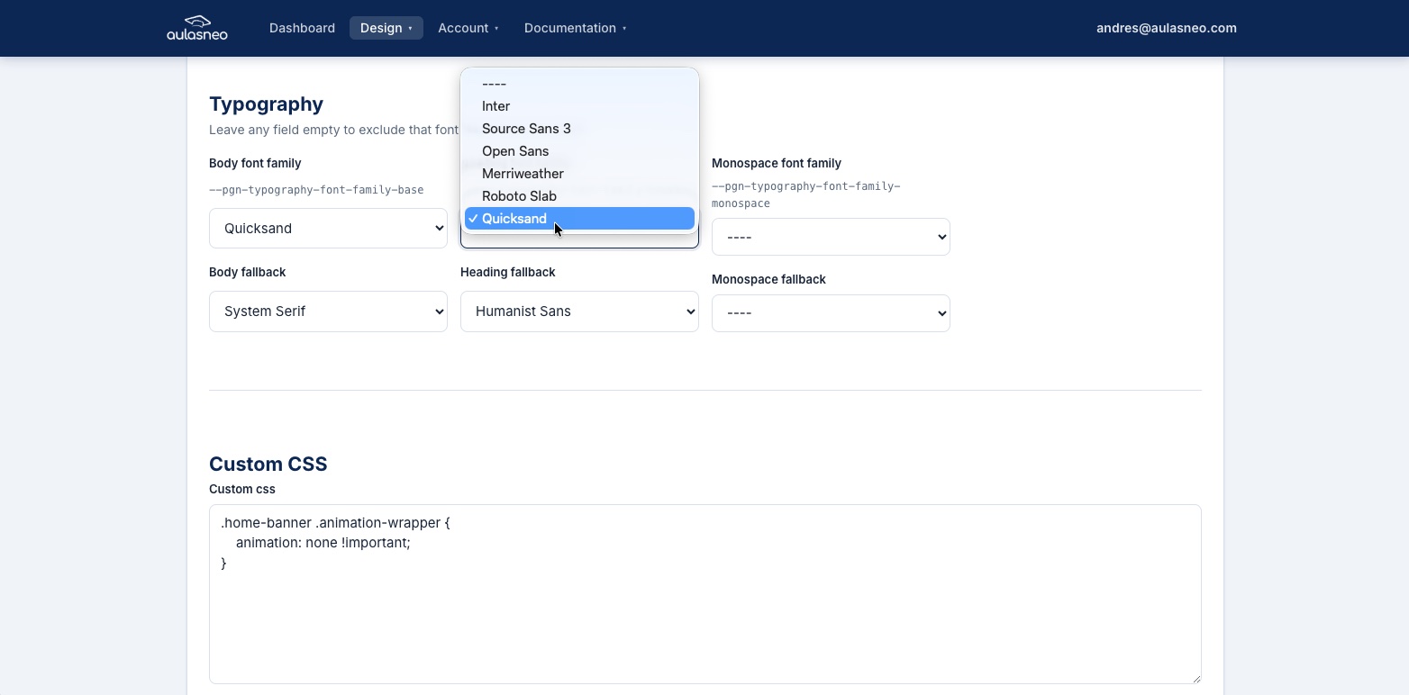
Task: Expand the Documentation menu
Action: coord(575,28)
